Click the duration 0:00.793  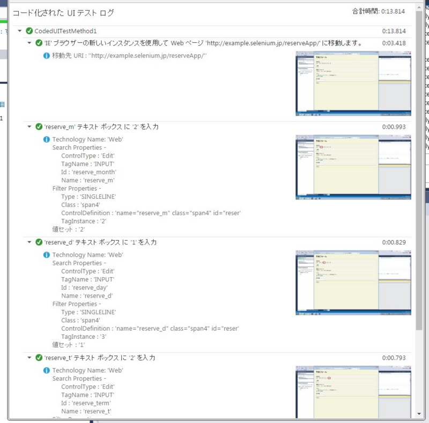[x=394, y=358]
